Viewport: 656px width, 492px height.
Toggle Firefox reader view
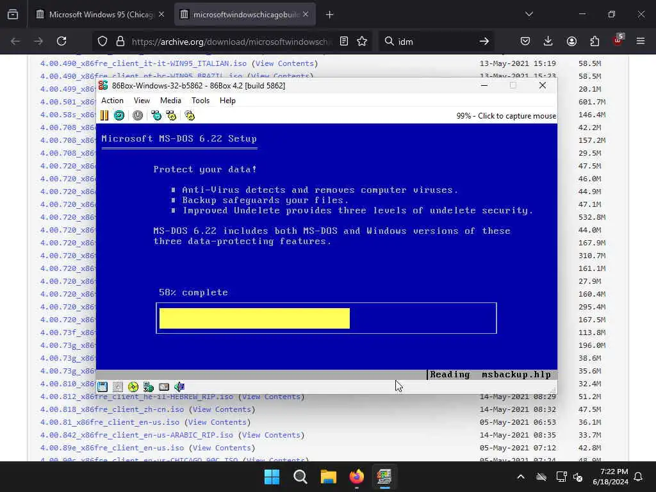click(x=344, y=41)
